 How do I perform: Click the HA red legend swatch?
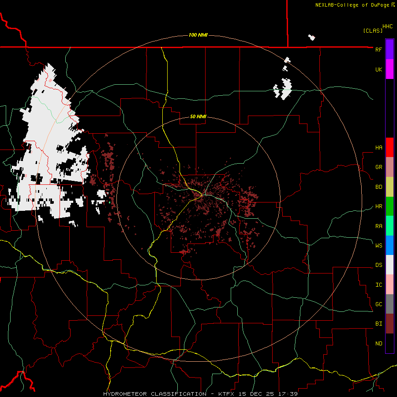coord(390,147)
